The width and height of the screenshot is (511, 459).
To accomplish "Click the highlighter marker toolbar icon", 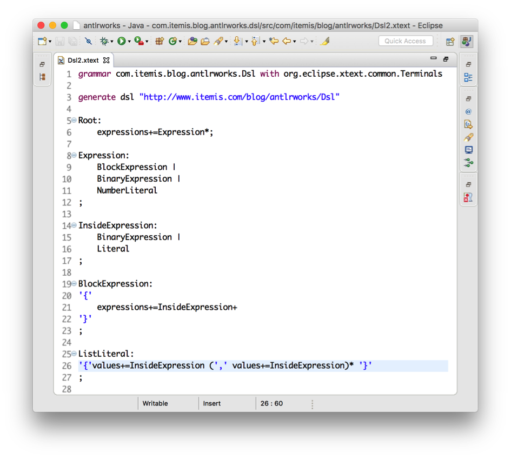I will click(325, 41).
